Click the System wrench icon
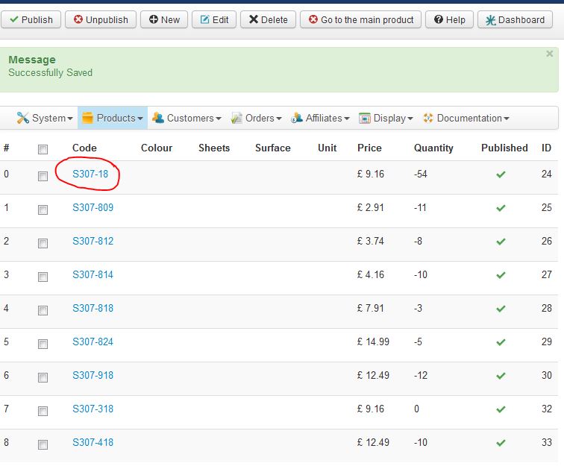564x469 pixels. tap(22, 118)
